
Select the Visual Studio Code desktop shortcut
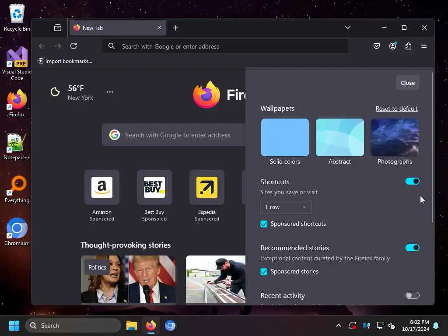point(17,64)
